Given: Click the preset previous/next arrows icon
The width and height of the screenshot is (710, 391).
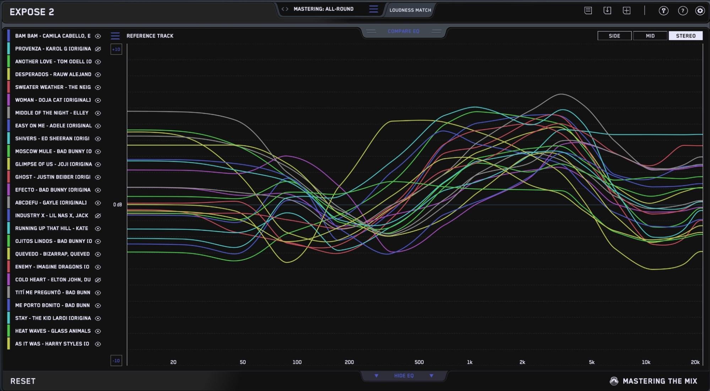Looking at the screenshot, I should (x=285, y=9).
